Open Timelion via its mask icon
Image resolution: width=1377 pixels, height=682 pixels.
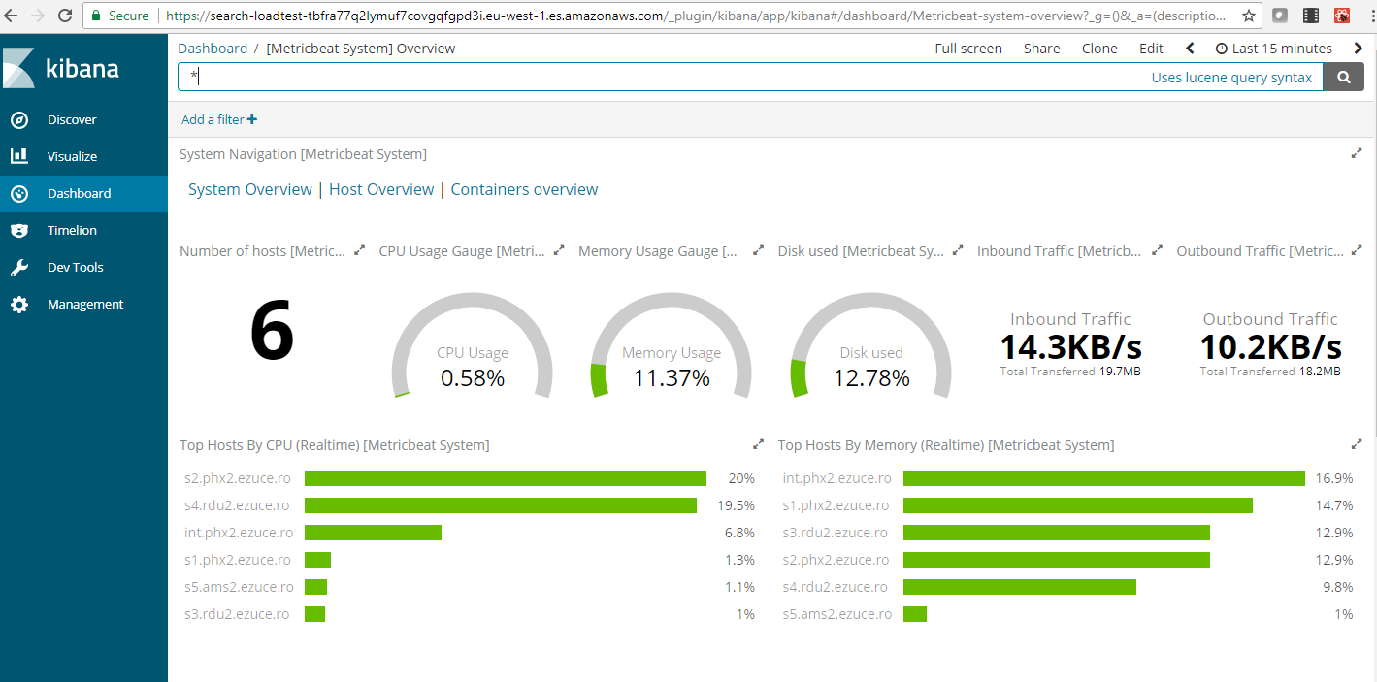pos(19,230)
